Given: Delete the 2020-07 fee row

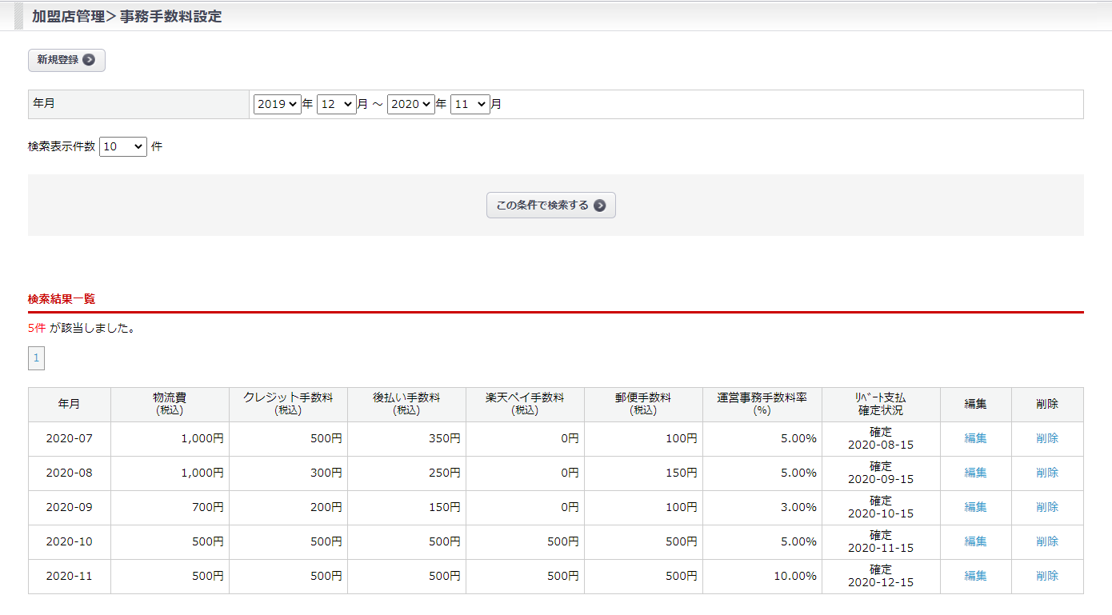Looking at the screenshot, I should coord(1046,438).
